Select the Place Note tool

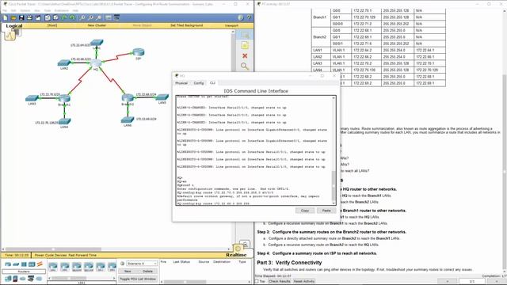point(245,45)
